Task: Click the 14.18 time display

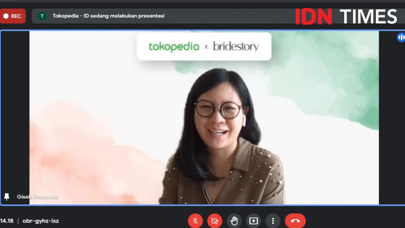Action: point(7,221)
